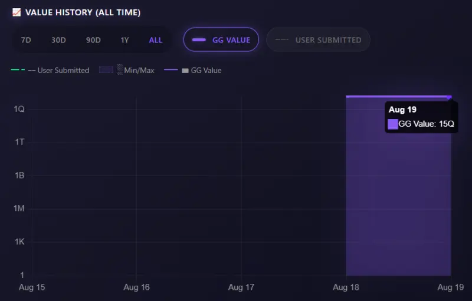Toggle the Min/Max legend entry
The height and width of the screenshot is (301, 472).
(127, 70)
